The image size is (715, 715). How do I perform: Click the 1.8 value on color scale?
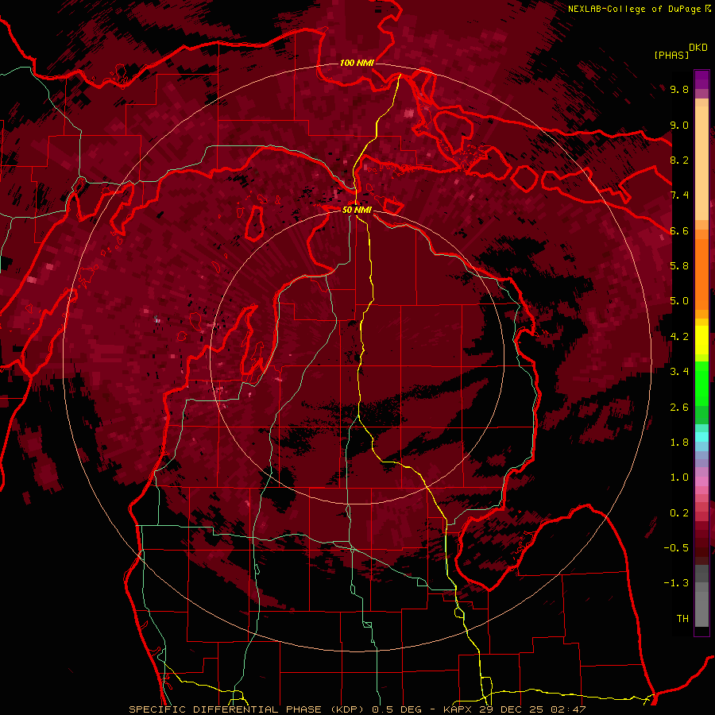pos(679,443)
